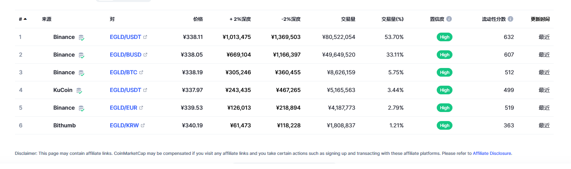This screenshot has height=169, width=571.
Task: Open external link icon next to EGLD/BTC
Action: pos(141,72)
